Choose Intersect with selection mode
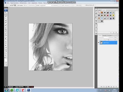Image resolution: width=123 pixels, height=92 pixels. coord(15,5)
